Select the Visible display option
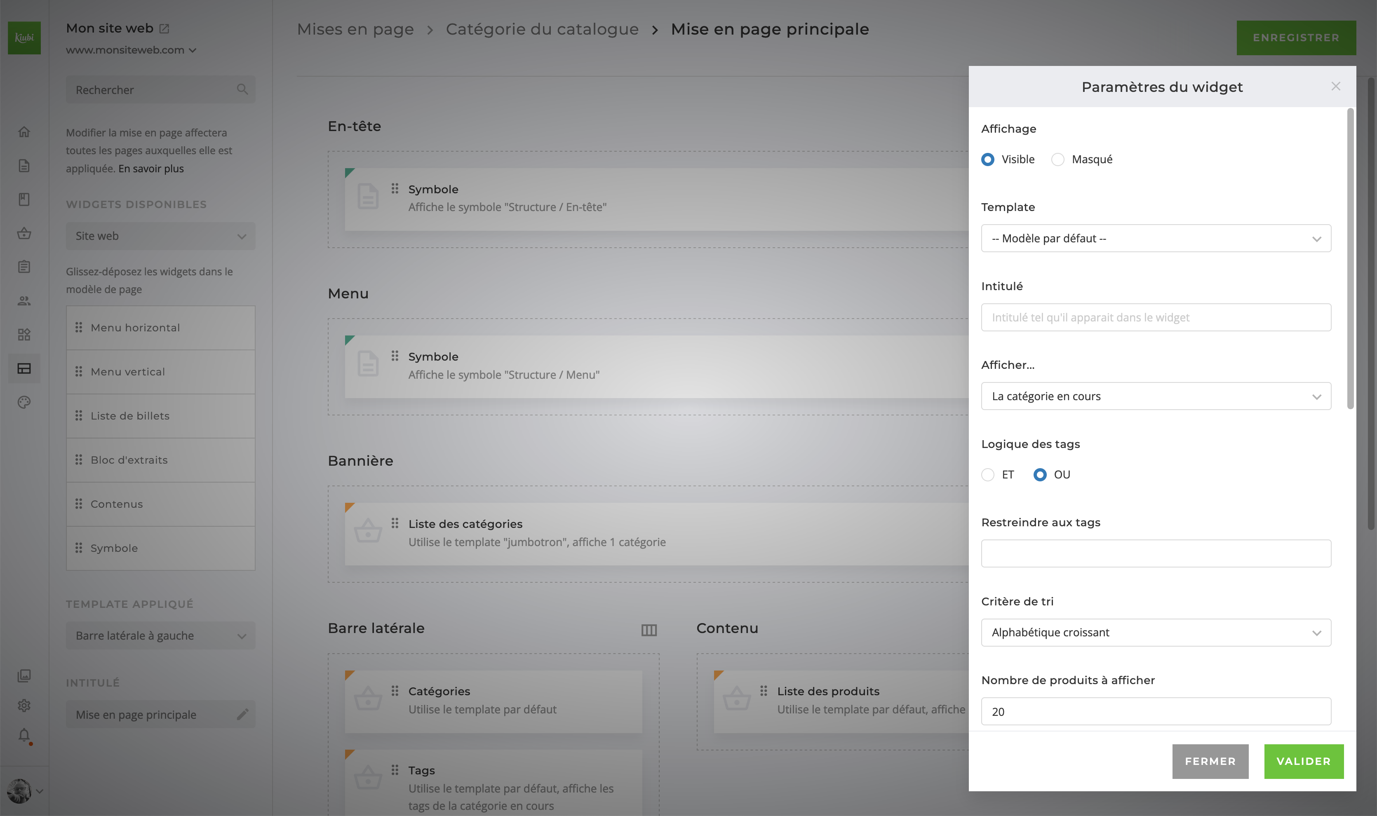Image resolution: width=1377 pixels, height=816 pixels. (x=988, y=159)
